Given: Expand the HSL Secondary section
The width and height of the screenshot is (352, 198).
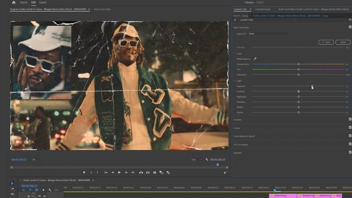Looking at the screenshot, I should [x=241, y=145].
